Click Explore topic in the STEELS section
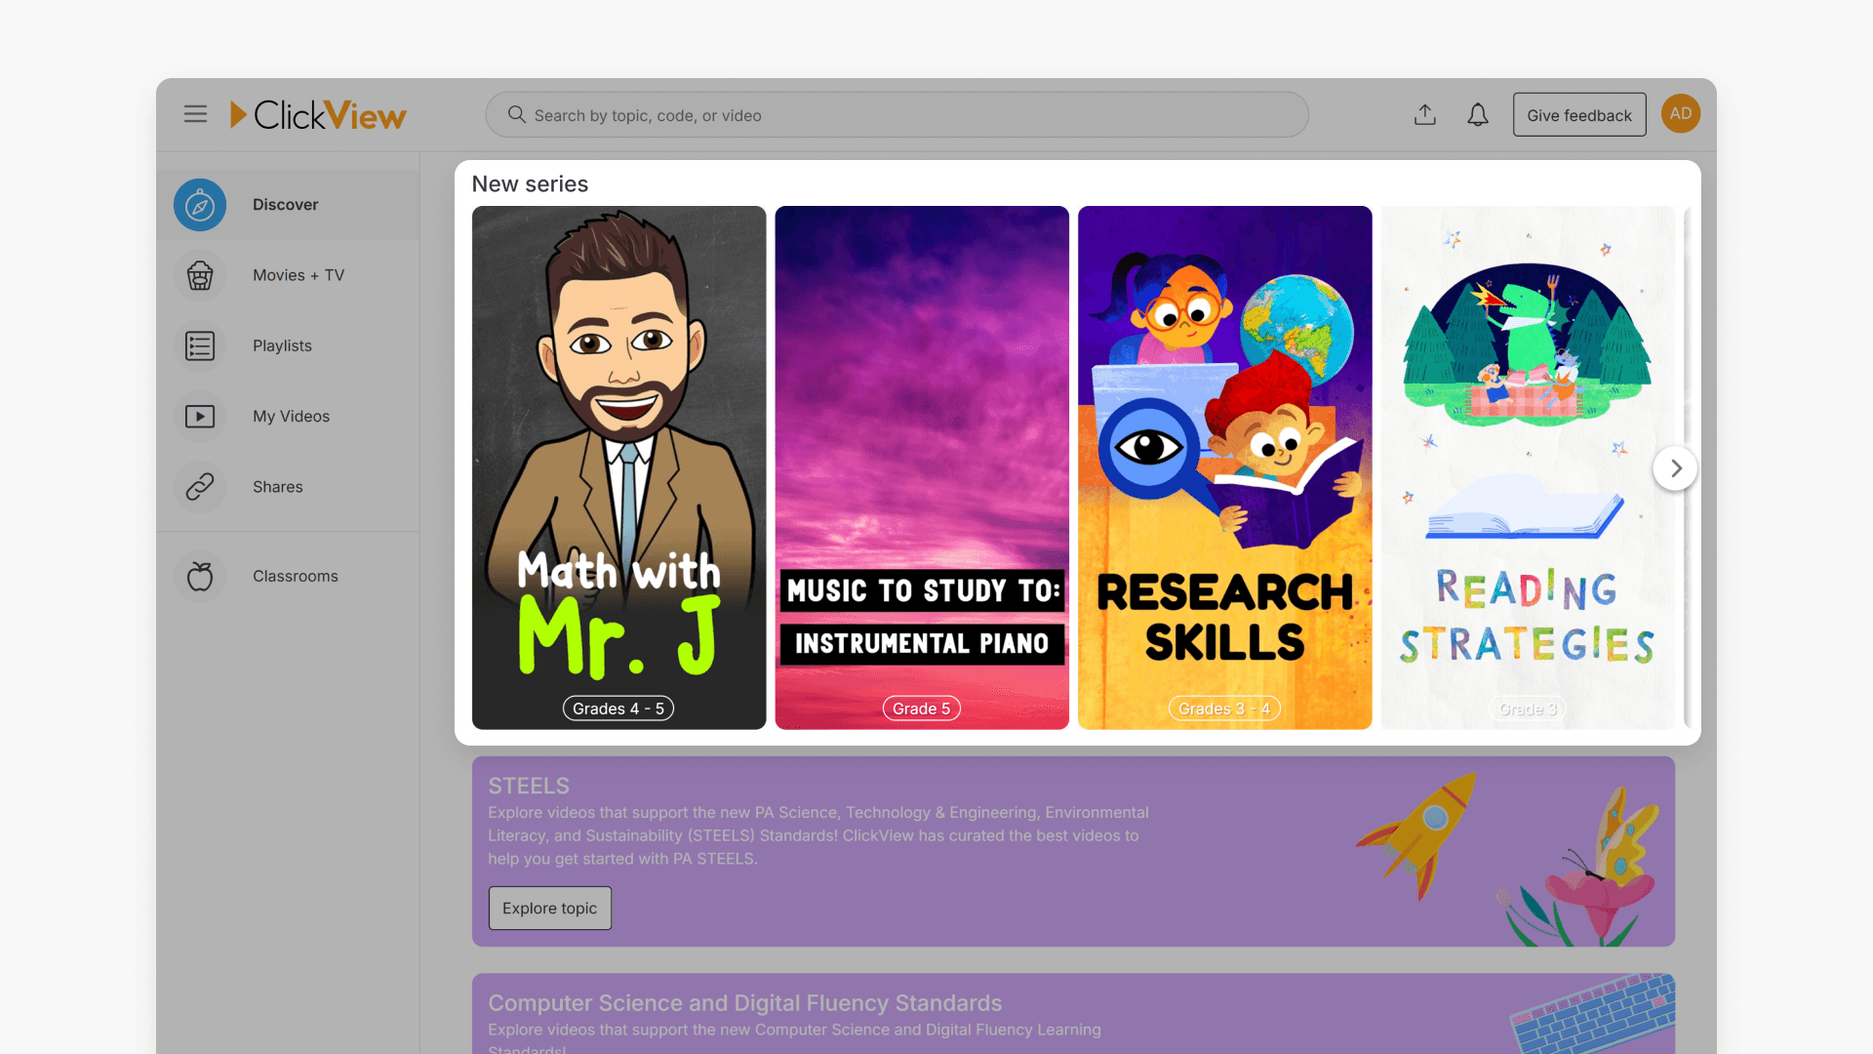The height and width of the screenshot is (1054, 1873). pyautogui.click(x=549, y=908)
